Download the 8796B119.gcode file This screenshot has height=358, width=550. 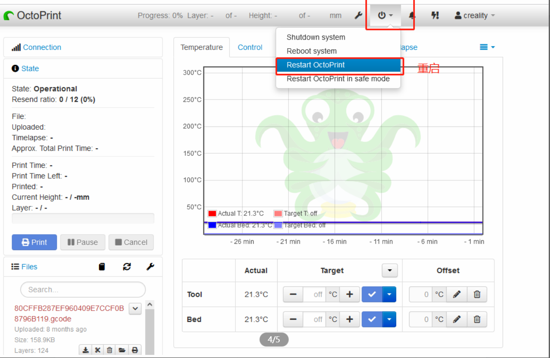click(85, 350)
